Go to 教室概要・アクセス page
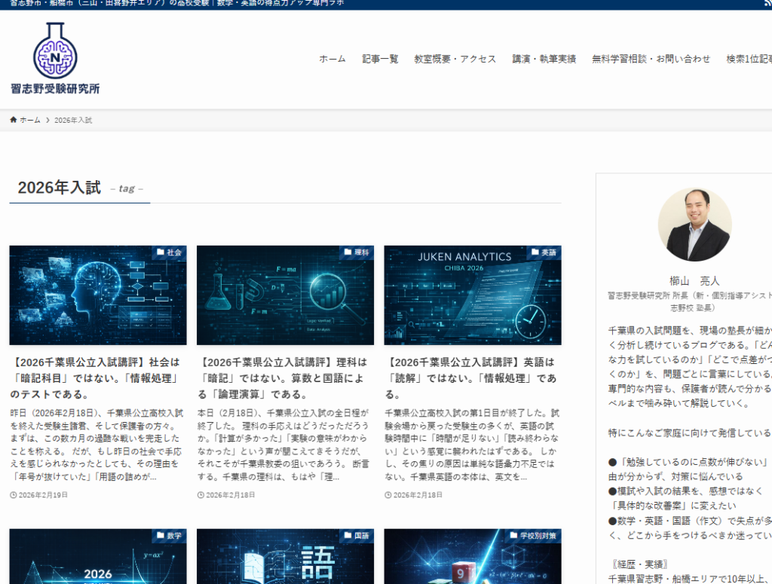Viewport: 772px width, 584px height. 455,59
